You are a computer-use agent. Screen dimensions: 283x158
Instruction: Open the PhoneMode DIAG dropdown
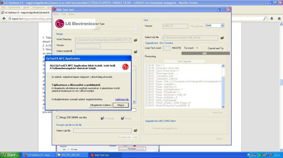223,25
